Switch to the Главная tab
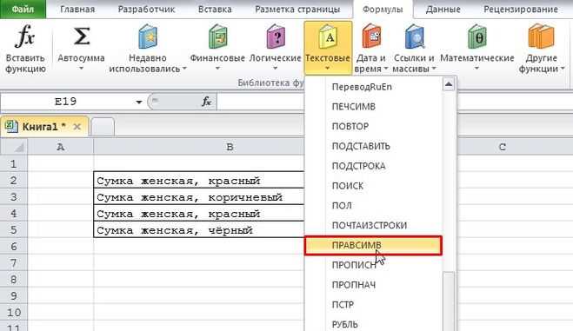 (77, 10)
